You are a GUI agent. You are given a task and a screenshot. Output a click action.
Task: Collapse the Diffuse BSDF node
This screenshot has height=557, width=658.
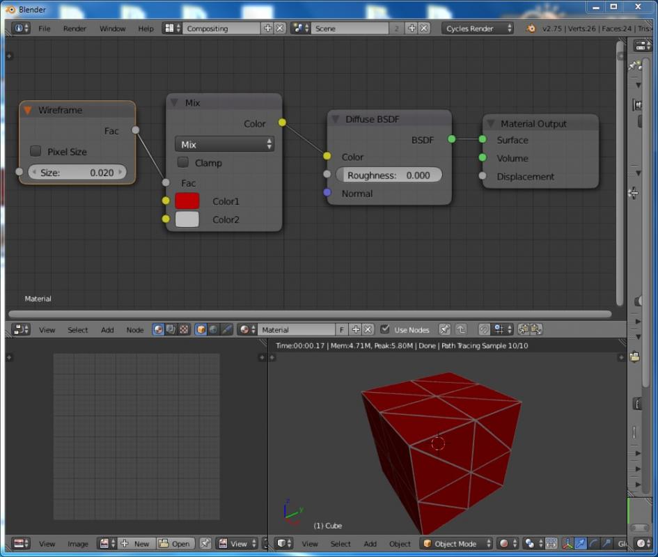tap(336, 119)
